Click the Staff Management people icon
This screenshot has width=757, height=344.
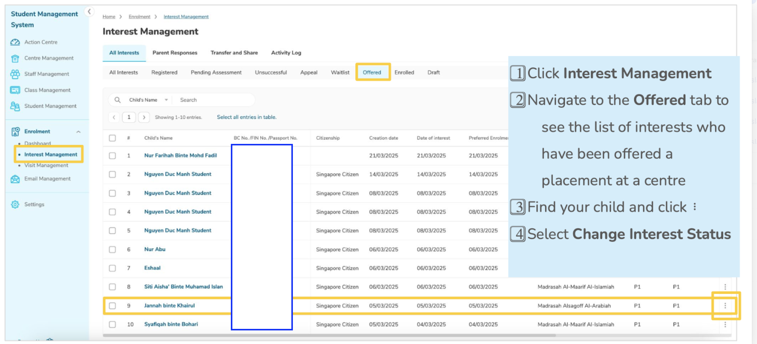pyautogui.click(x=15, y=74)
